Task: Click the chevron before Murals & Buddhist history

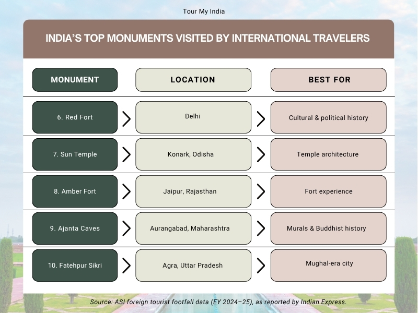Action: pyautogui.click(x=261, y=228)
